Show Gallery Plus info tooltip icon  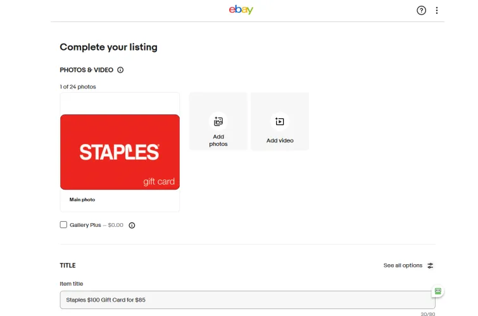[132, 225]
